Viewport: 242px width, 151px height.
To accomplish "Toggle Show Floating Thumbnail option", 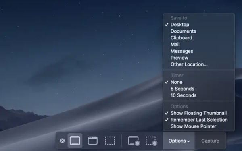I will point(199,113).
